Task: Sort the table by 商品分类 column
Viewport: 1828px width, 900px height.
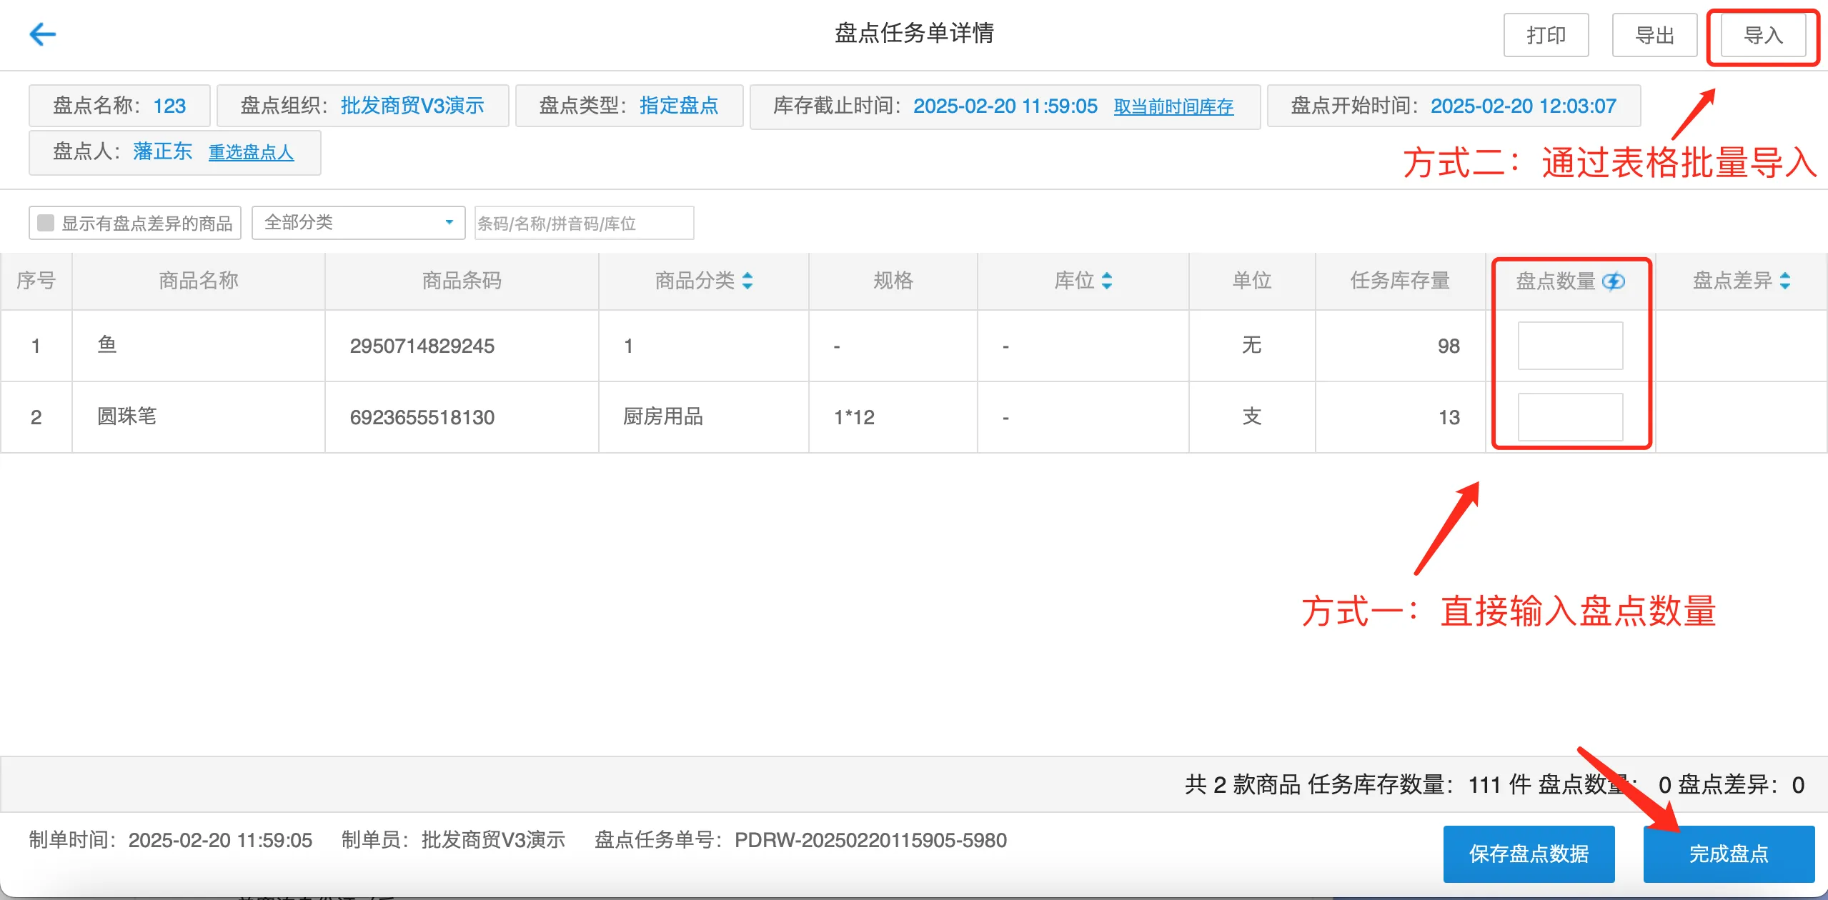Action: tap(747, 281)
